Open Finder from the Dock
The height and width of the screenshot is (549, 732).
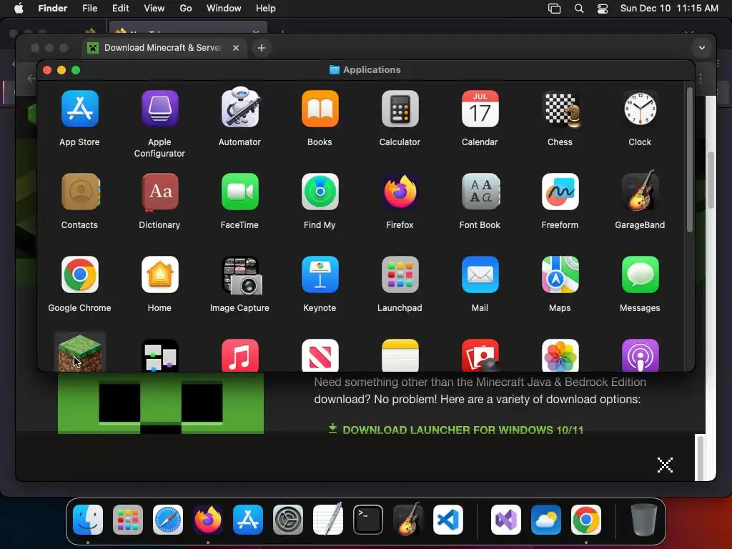pyautogui.click(x=88, y=520)
